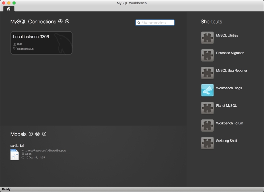The width and height of the screenshot is (264, 192).
Task: Close the MySQL Workbench window
Action: pyautogui.click(x=4, y=3)
